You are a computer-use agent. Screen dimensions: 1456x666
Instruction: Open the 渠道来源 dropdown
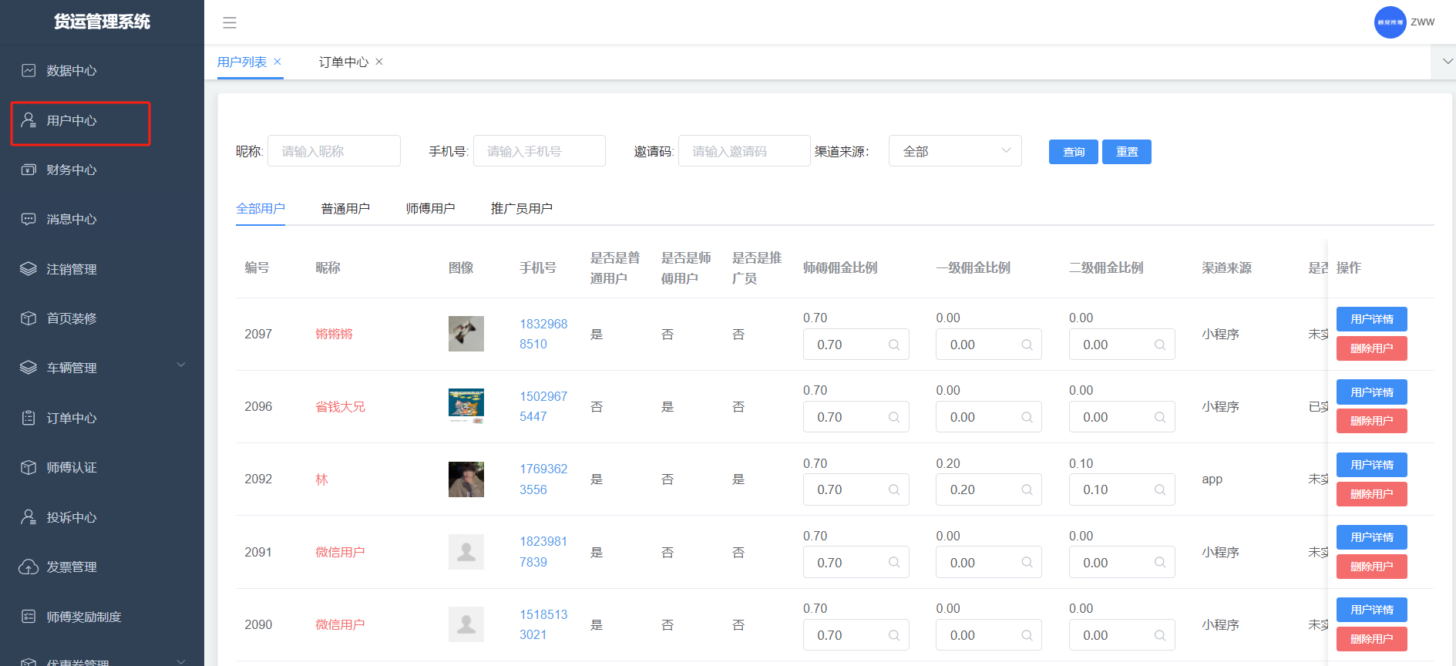point(954,151)
